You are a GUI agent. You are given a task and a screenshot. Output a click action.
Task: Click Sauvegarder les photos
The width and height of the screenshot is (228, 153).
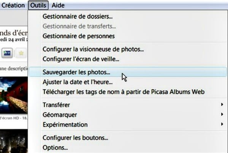pyautogui.click(x=128, y=72)
